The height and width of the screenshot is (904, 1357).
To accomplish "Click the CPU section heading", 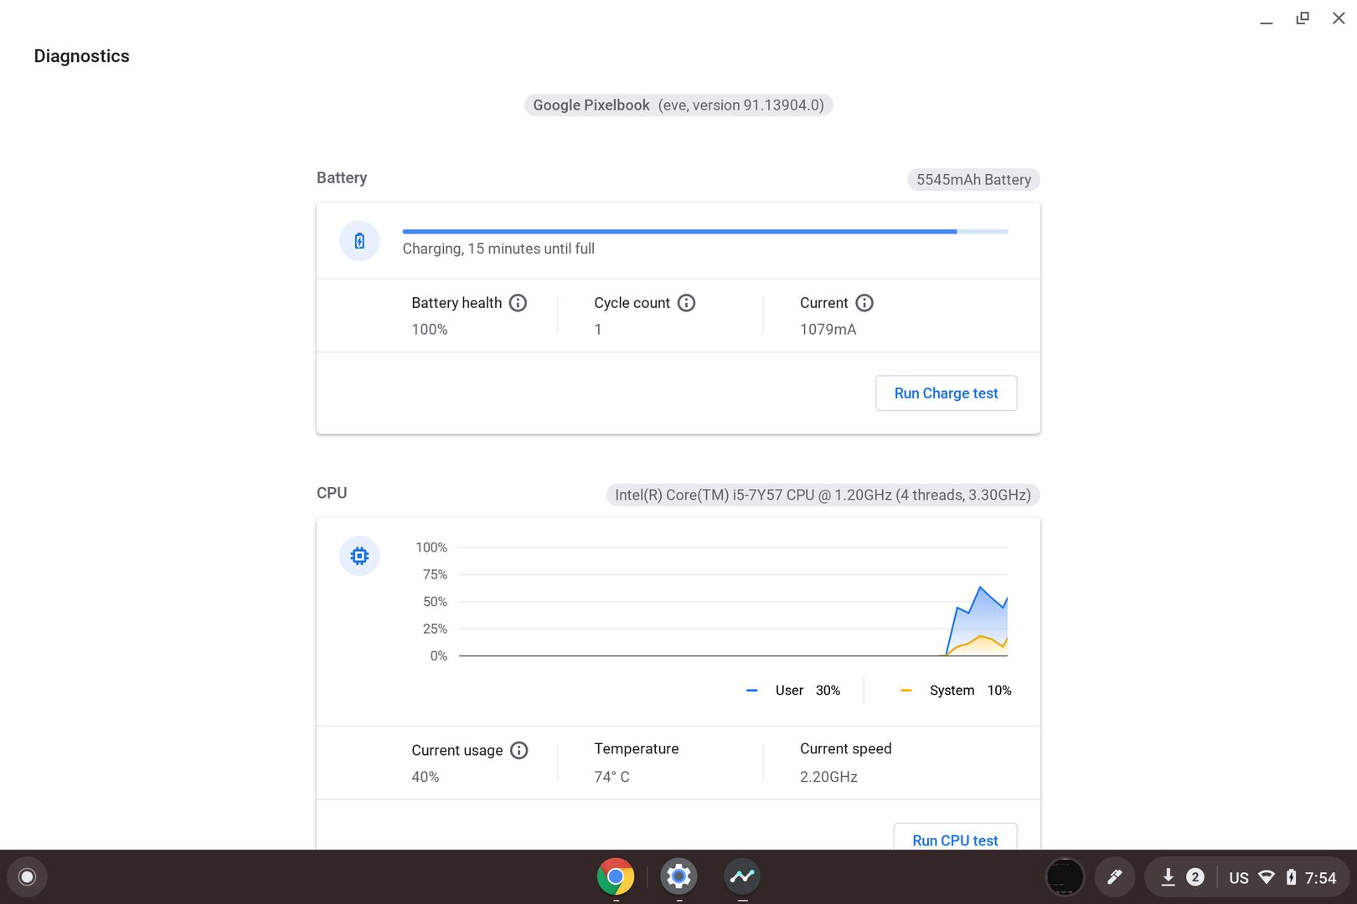I will pyautogui.click(x=332, y=493).
